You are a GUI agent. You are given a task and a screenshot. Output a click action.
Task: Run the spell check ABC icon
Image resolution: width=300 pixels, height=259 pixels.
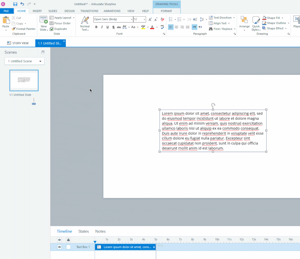pyautogui.click(x=162, y=27)
